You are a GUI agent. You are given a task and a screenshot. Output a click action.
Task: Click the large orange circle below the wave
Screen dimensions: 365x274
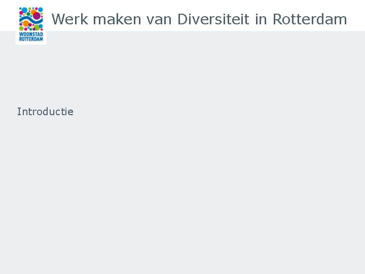(x=26, y=24)
